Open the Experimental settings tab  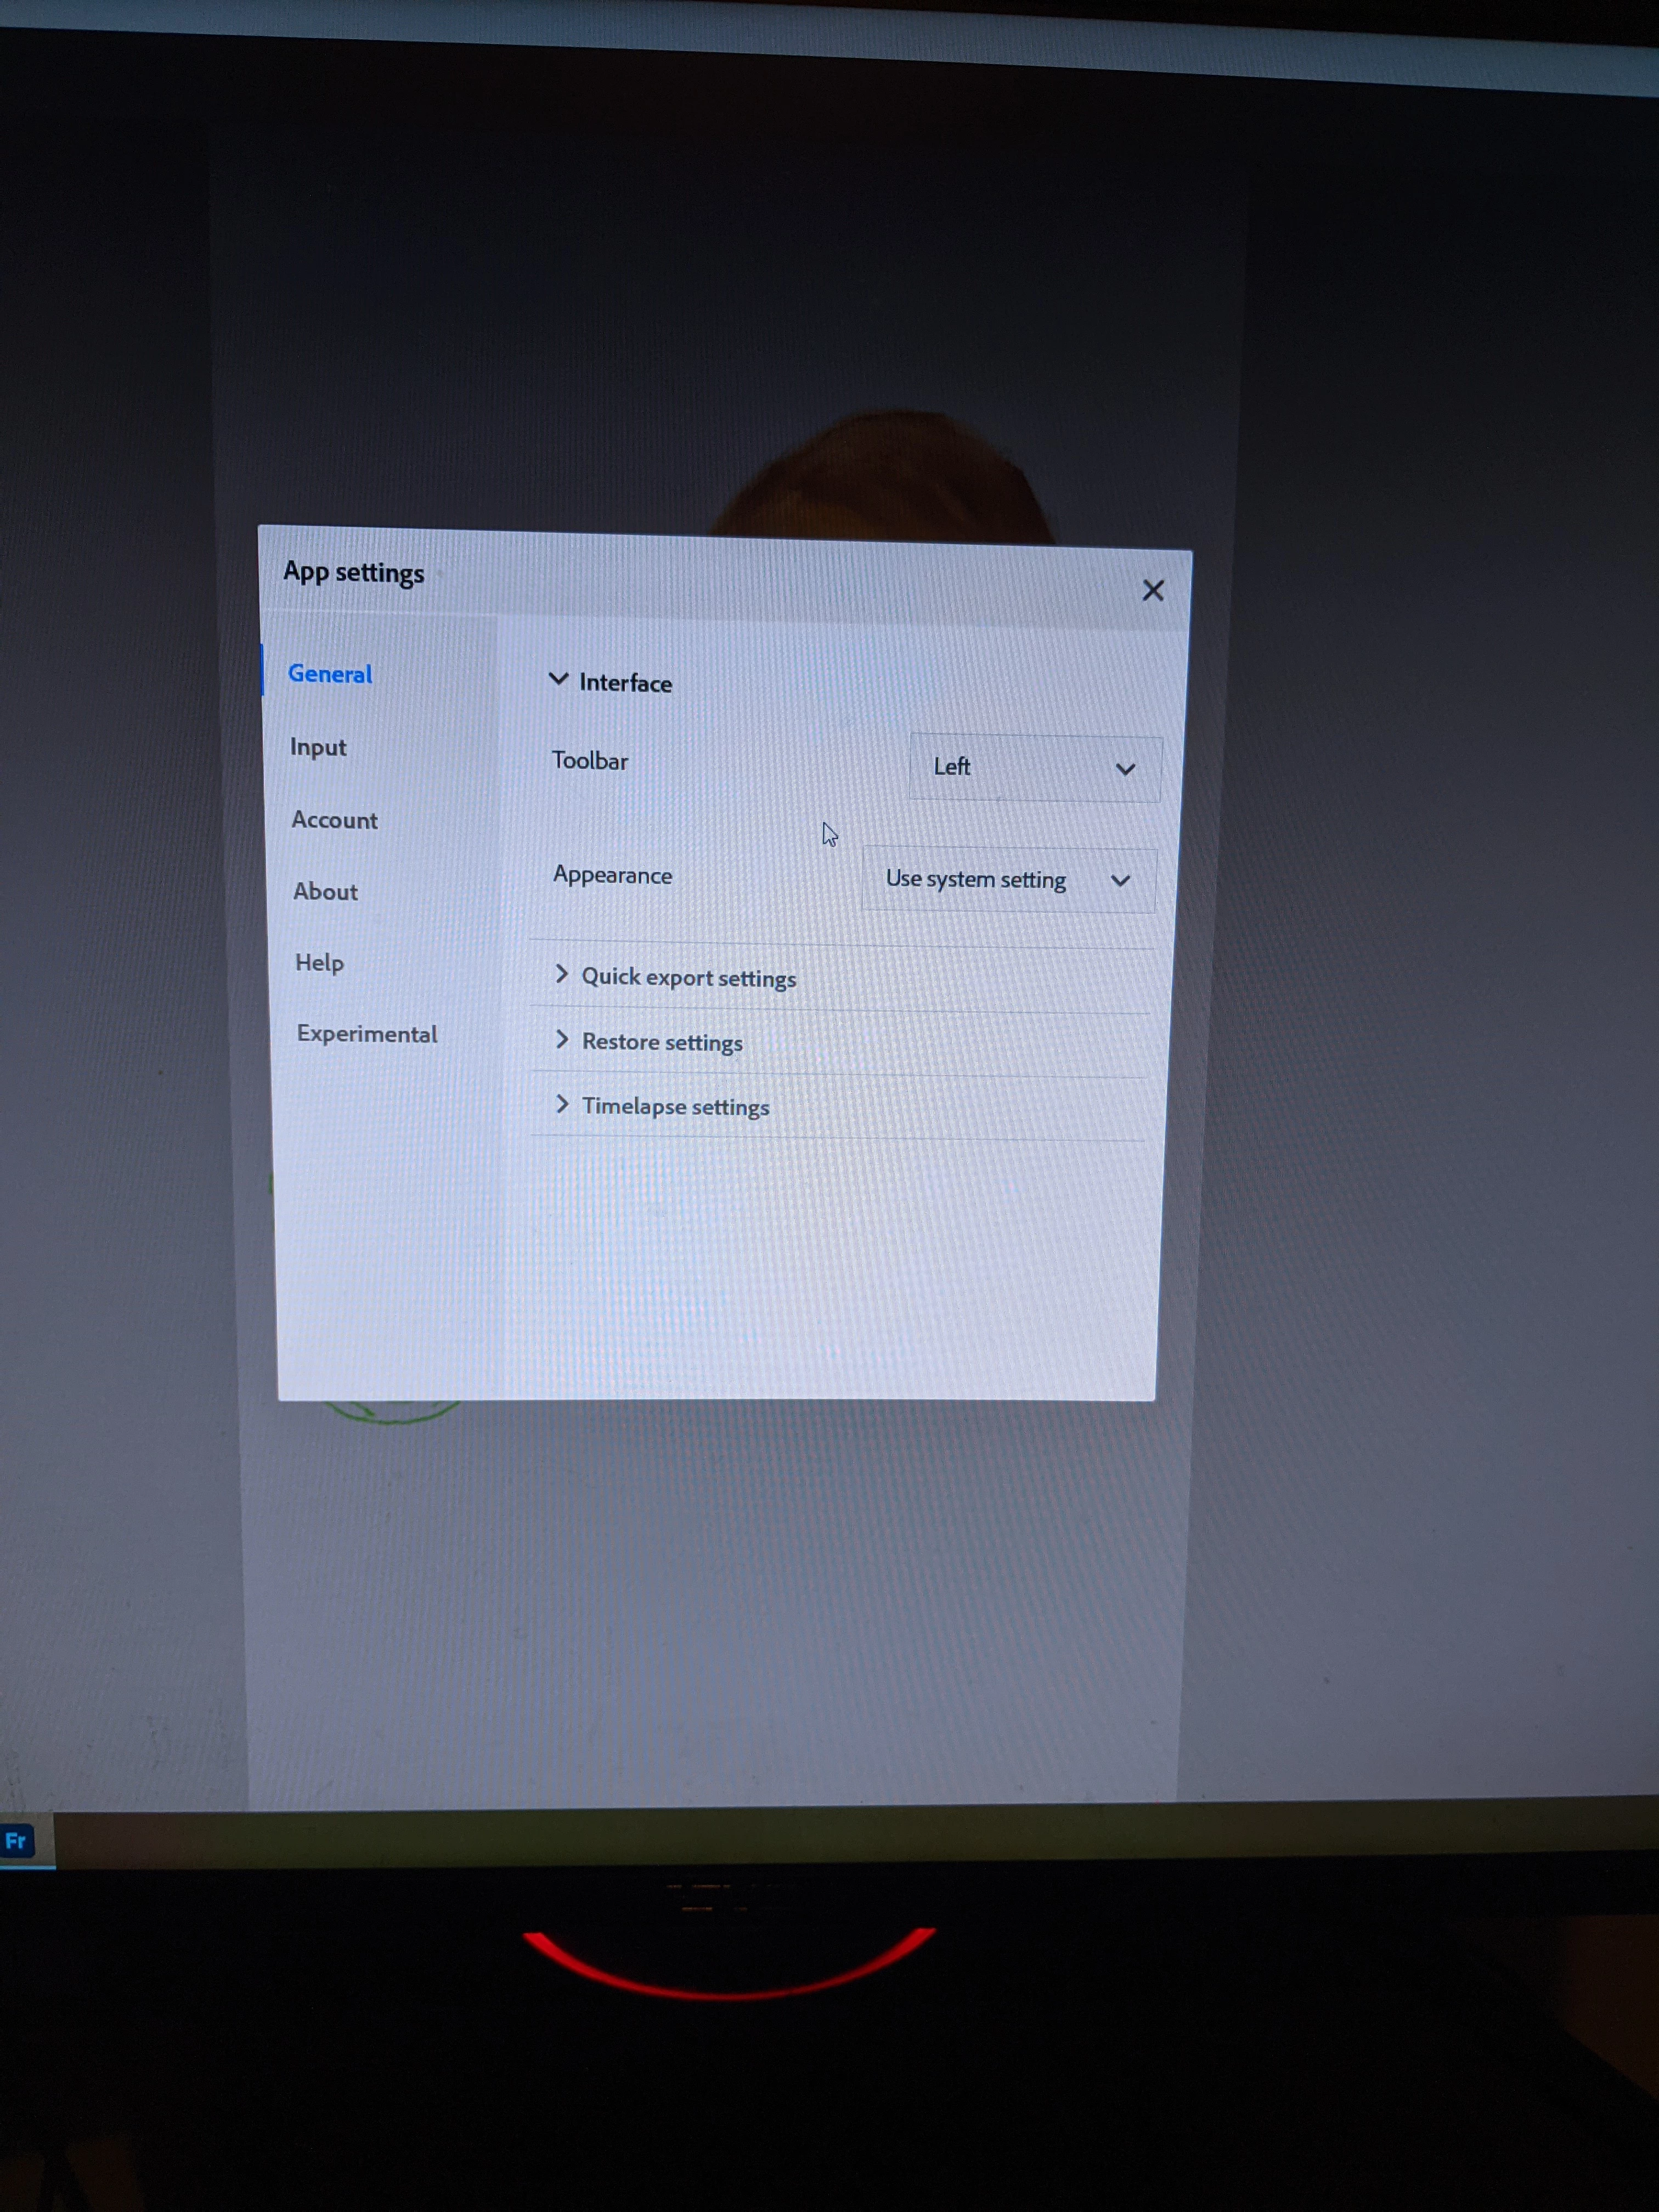(367, 1034)
